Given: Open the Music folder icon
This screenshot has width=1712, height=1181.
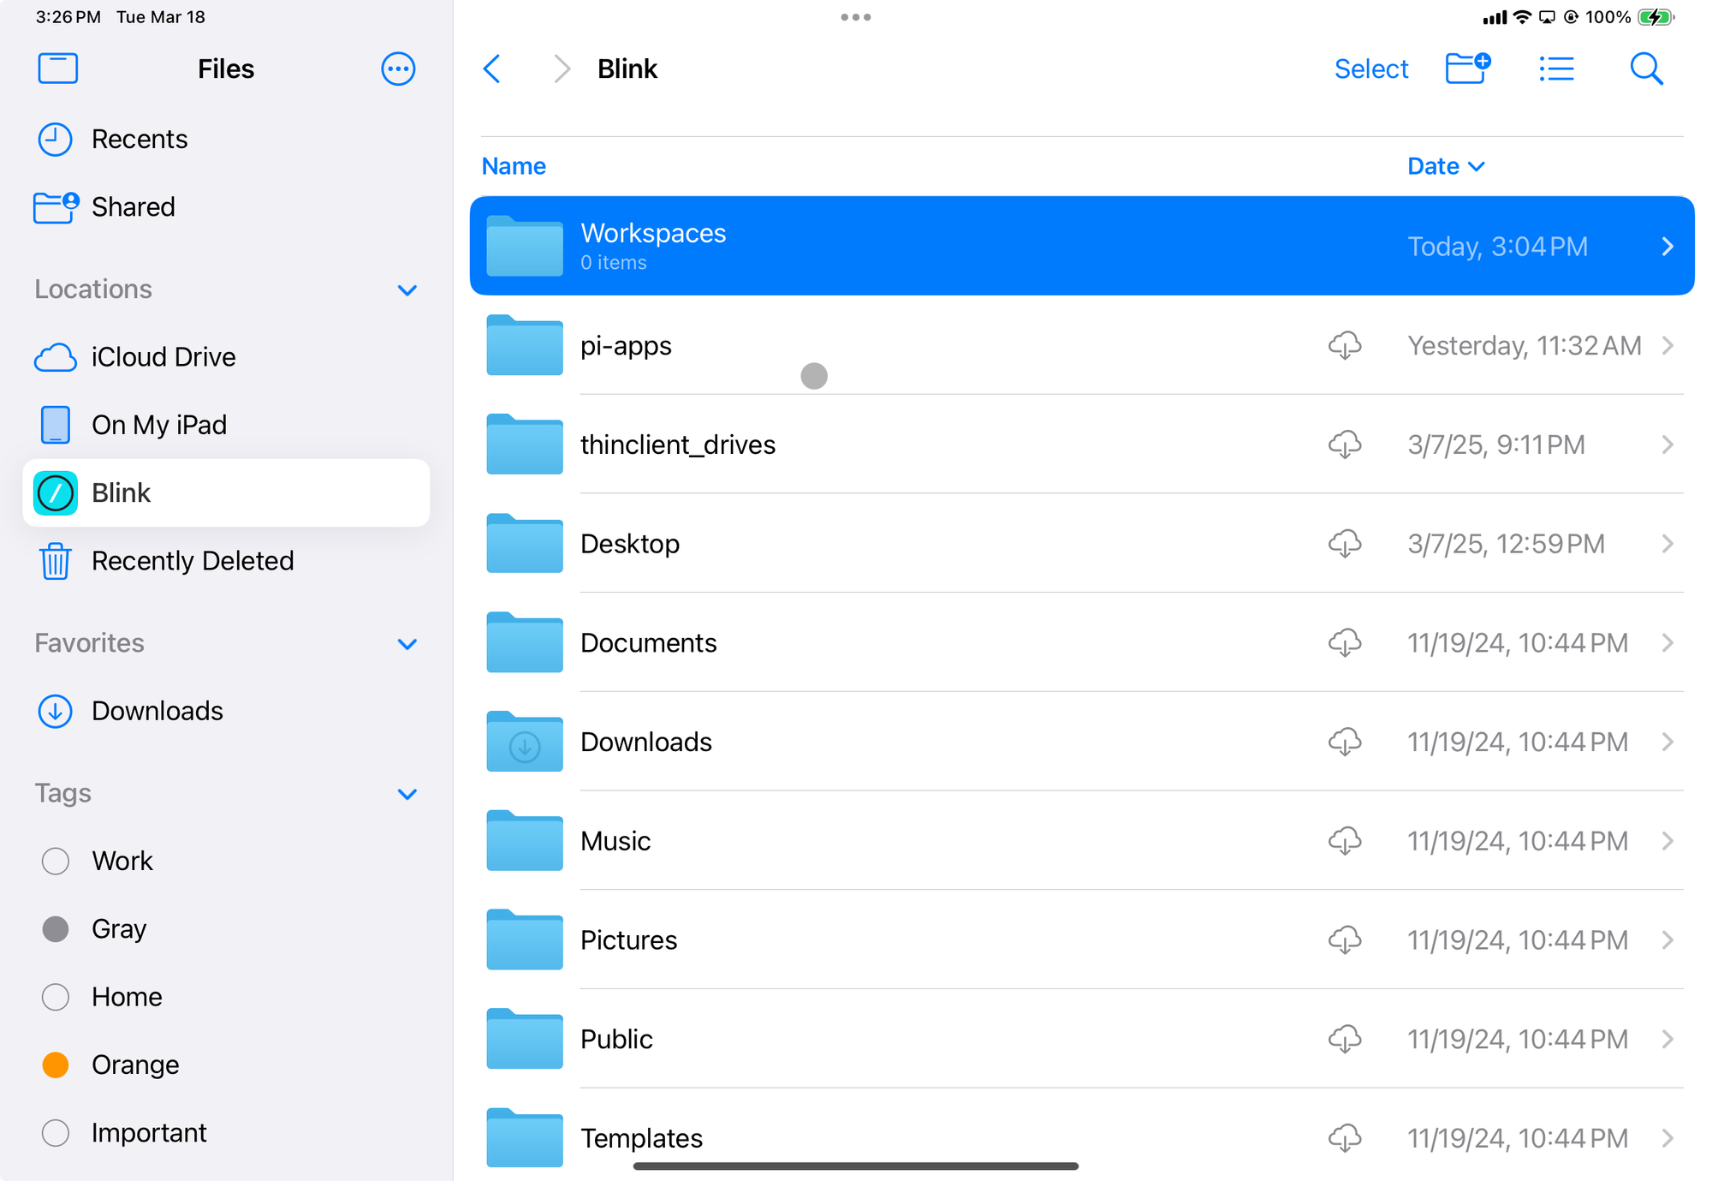Looking at the screenshot, I should tap(525, 841).
